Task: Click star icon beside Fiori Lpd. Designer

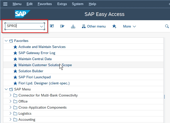Action: point(15,83)
